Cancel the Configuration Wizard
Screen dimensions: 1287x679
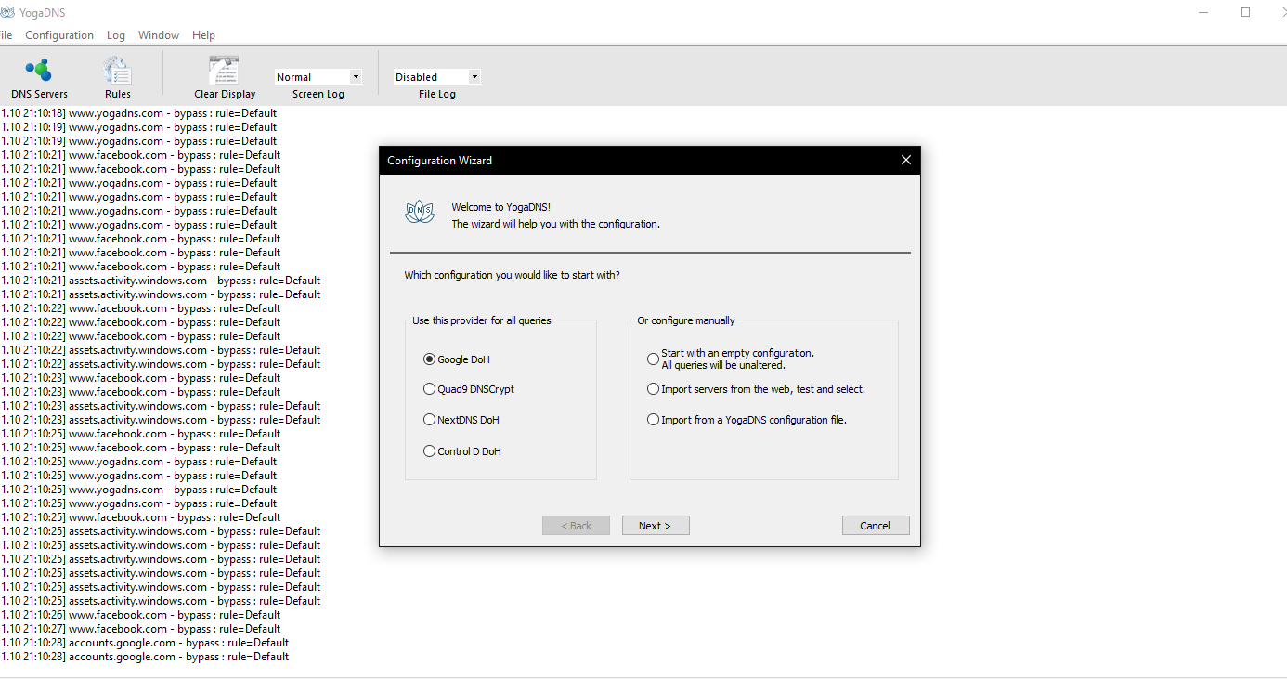click(876, 526)
